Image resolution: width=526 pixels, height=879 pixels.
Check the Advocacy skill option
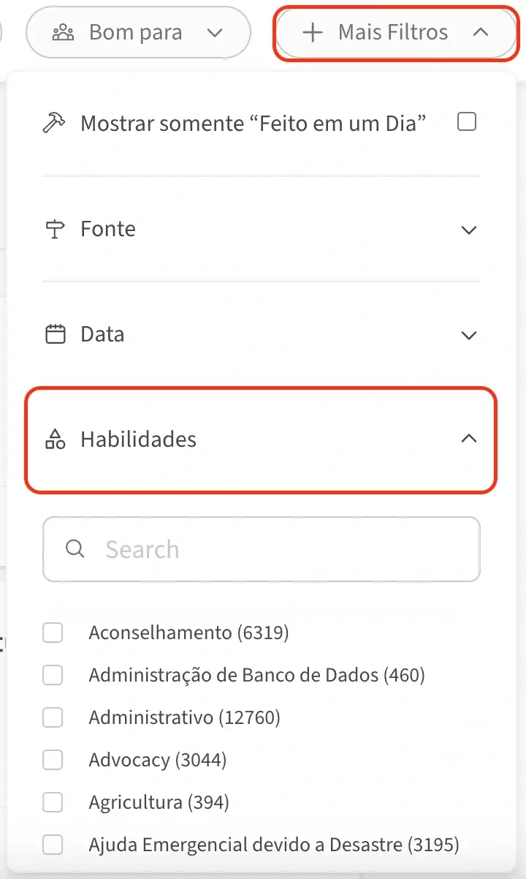53,761
